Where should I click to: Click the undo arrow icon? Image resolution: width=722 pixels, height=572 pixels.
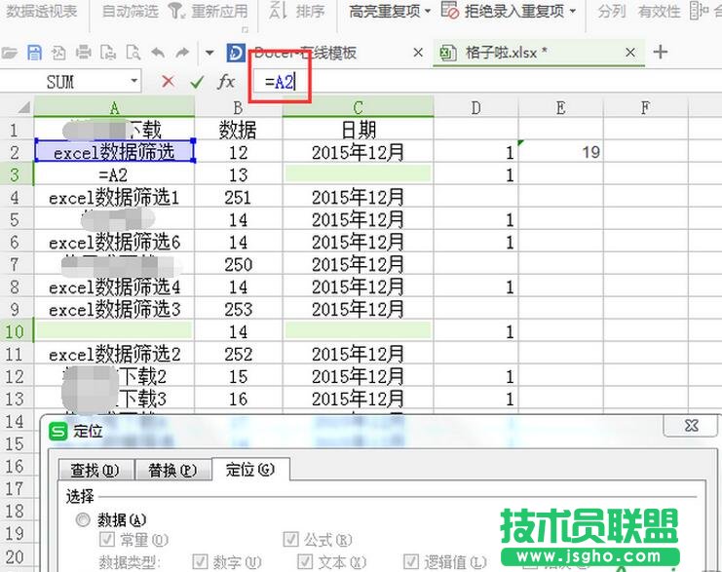[158, 52]
